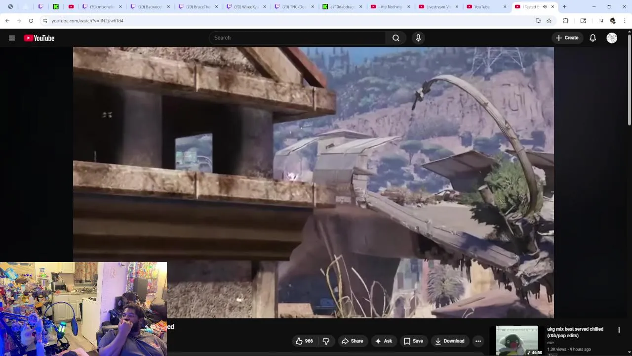
Task: Open Chrome three-dot menu
Action: point(625,21)
